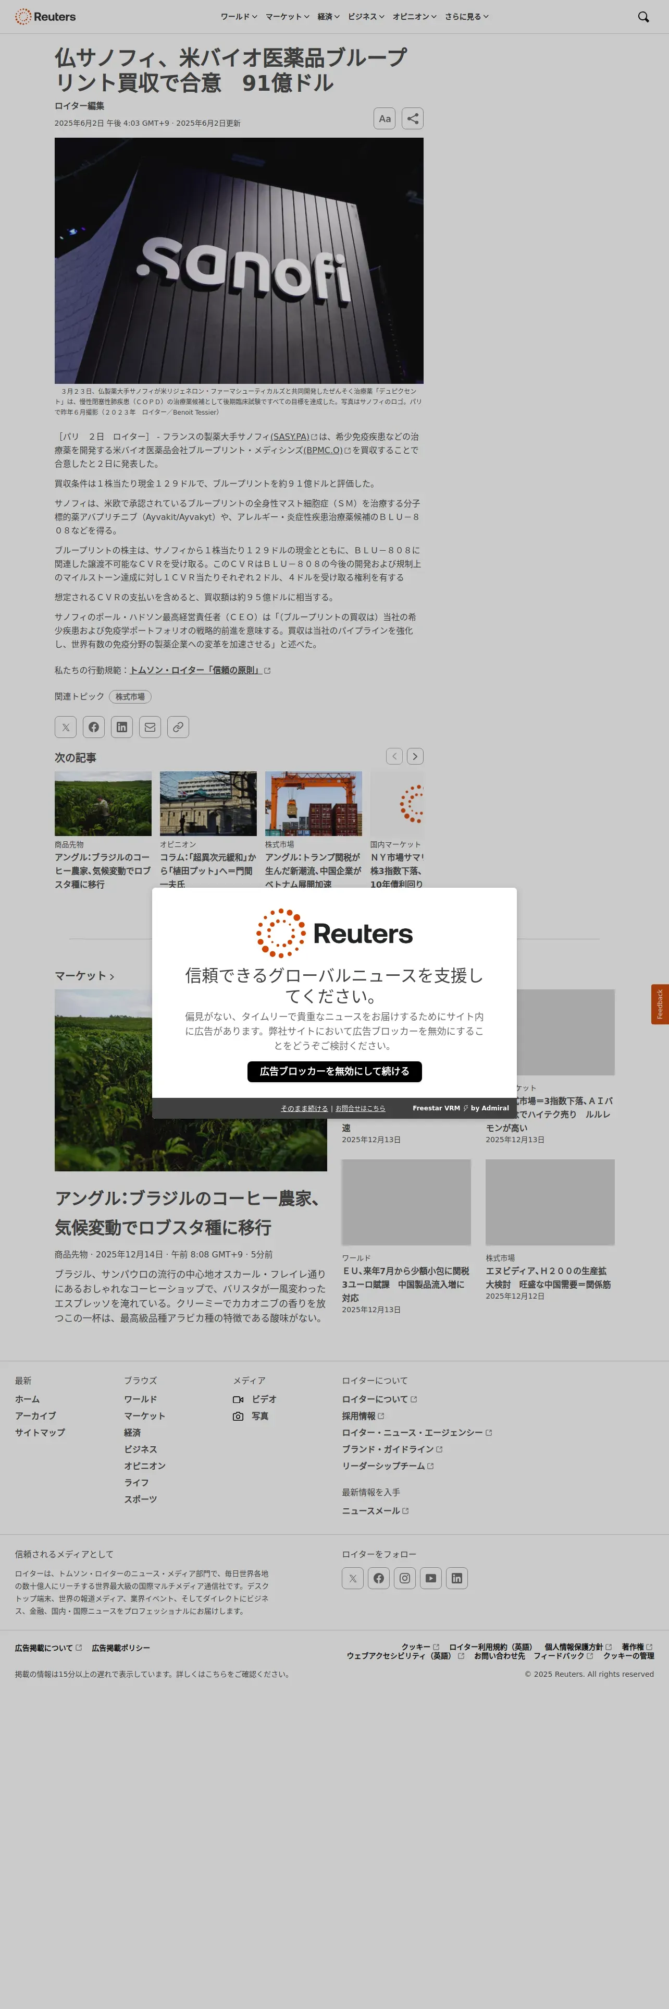669x2009 pixels.
Task: Open the Aa text size button
Action: point(385,118)
